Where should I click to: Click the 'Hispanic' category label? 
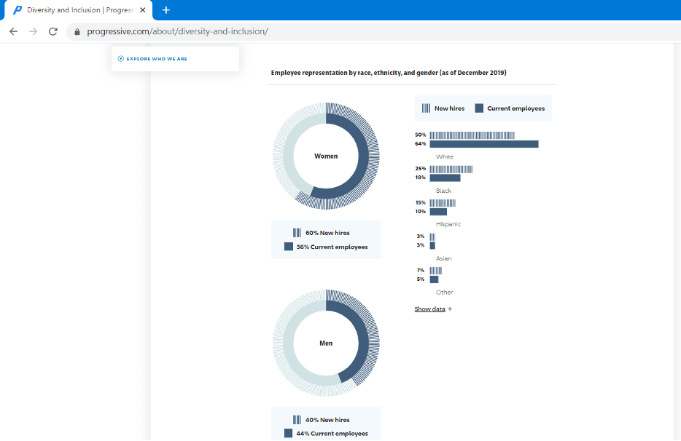pos(448,224)
